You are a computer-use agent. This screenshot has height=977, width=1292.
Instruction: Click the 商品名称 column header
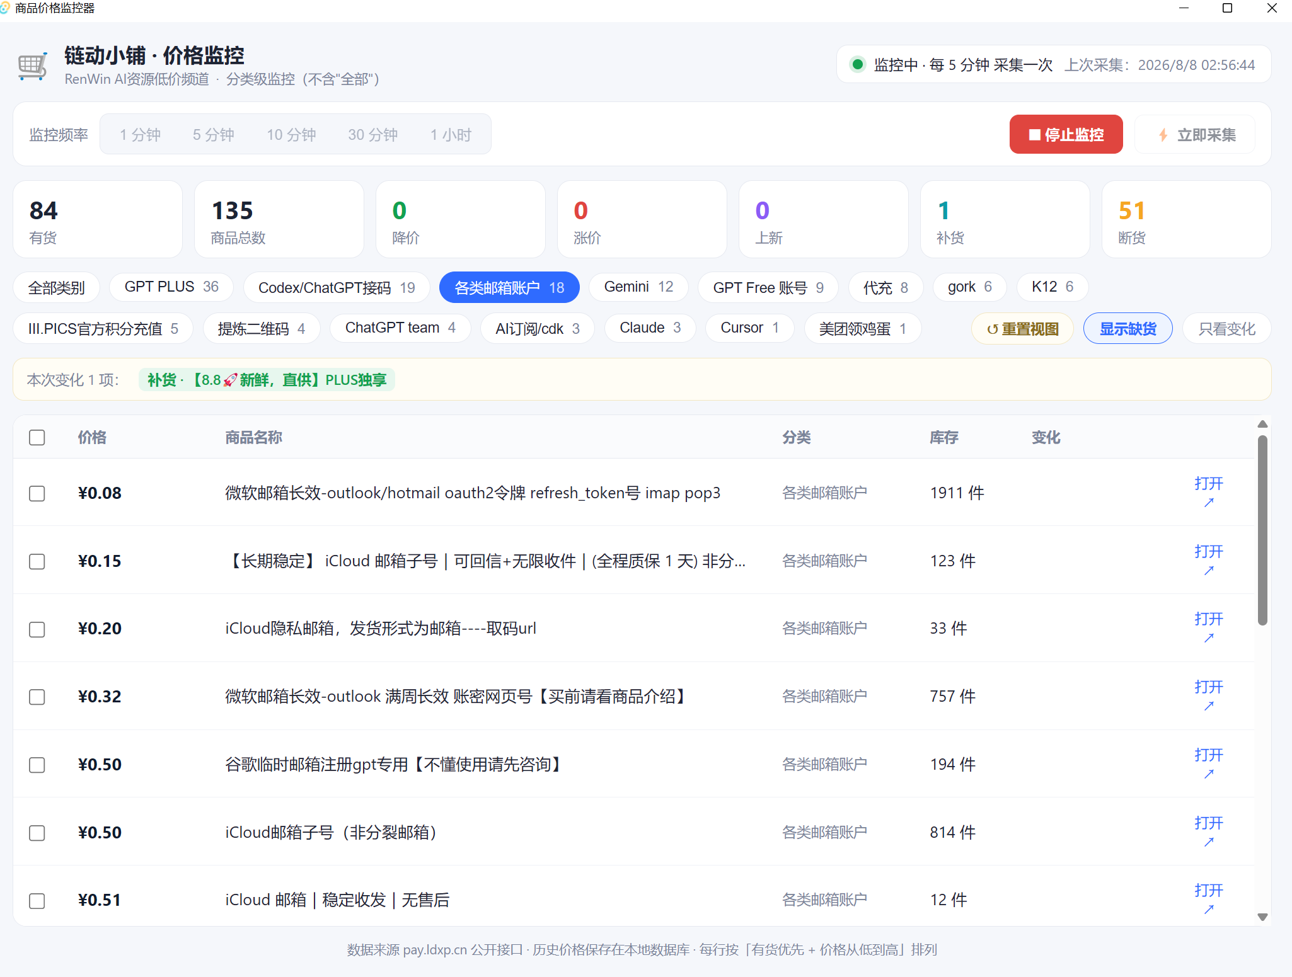(x=253, y=437)
